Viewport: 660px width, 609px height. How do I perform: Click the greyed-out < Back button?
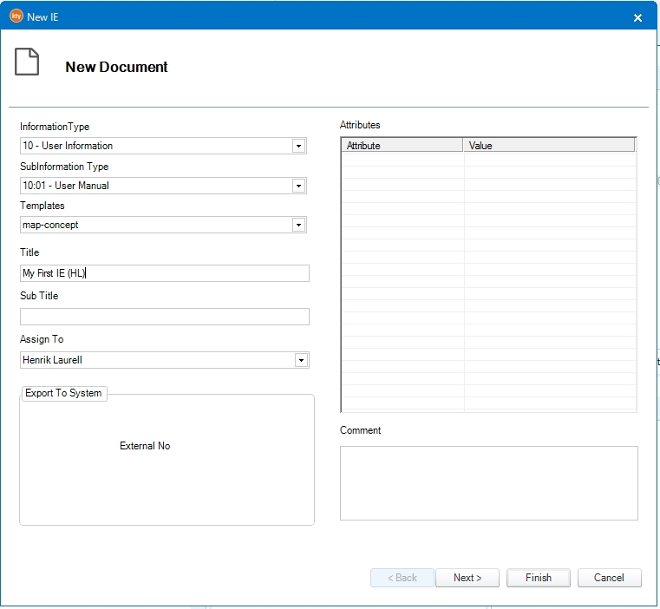tap(402, 578)
